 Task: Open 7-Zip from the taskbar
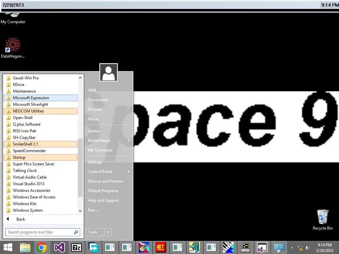pyautogui.click(x=76, y=247)
